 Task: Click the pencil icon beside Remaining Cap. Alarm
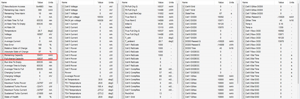pos(3,10)
